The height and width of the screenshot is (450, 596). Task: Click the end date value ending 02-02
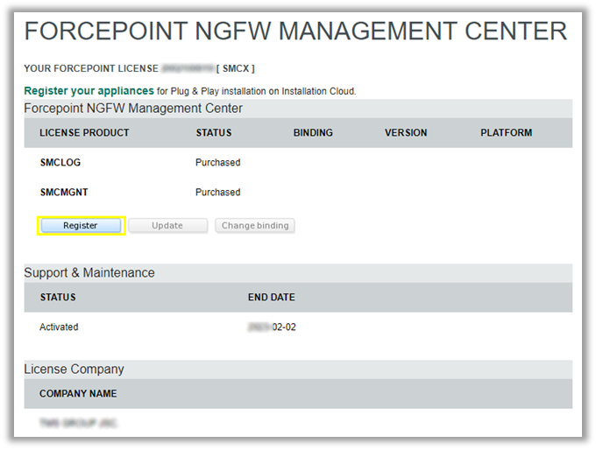[x=272, y=327]
